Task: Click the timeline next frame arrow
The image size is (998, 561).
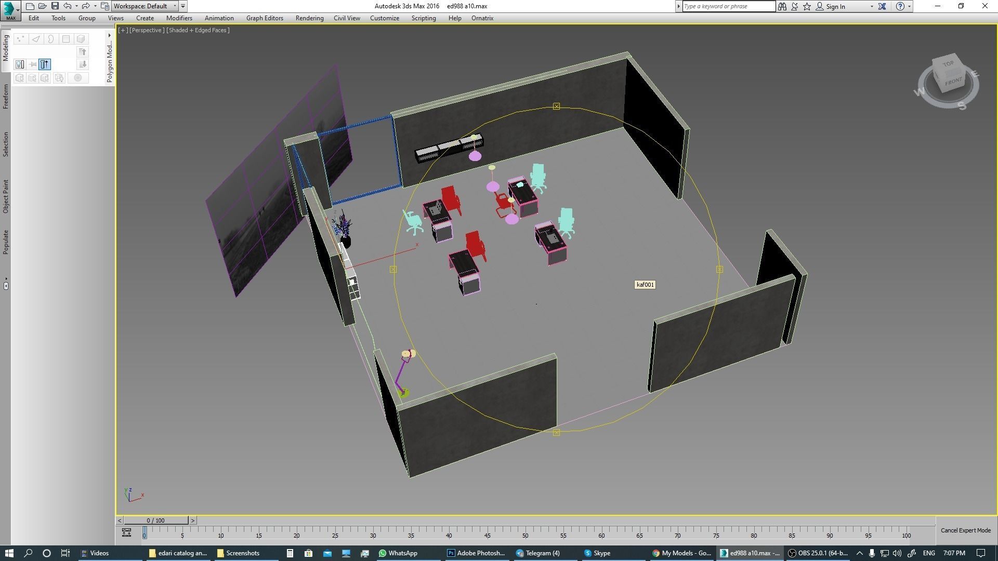Action: click(192, 520)
